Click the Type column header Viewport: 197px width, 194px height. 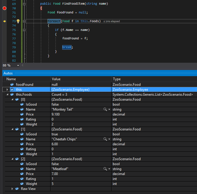point(117,79)
